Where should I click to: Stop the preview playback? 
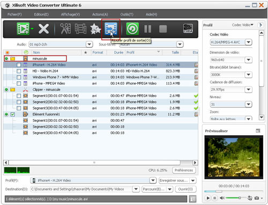[214, 198]
